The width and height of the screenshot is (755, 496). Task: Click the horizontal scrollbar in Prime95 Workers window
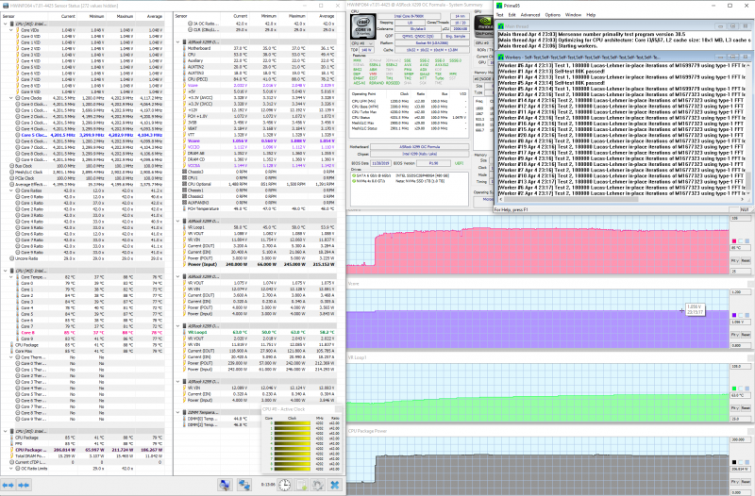click(x=621, y=199)
